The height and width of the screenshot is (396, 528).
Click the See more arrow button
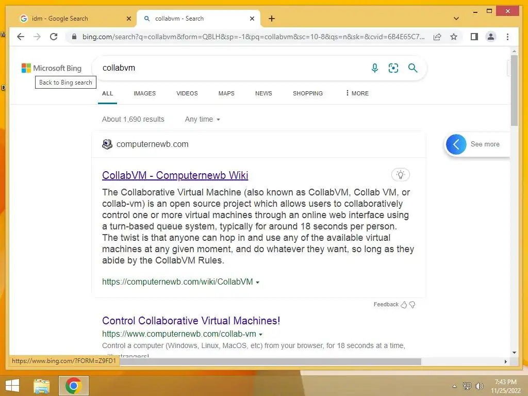(456, 144)
